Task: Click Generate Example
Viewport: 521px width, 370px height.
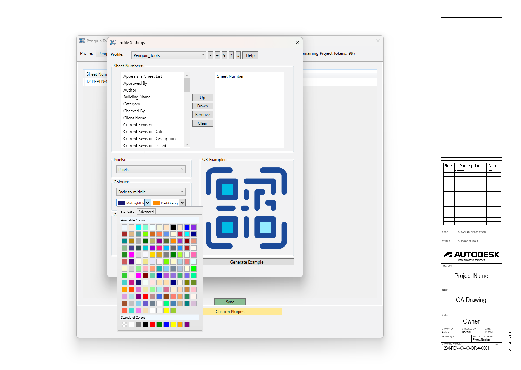Action: [247, 262]
